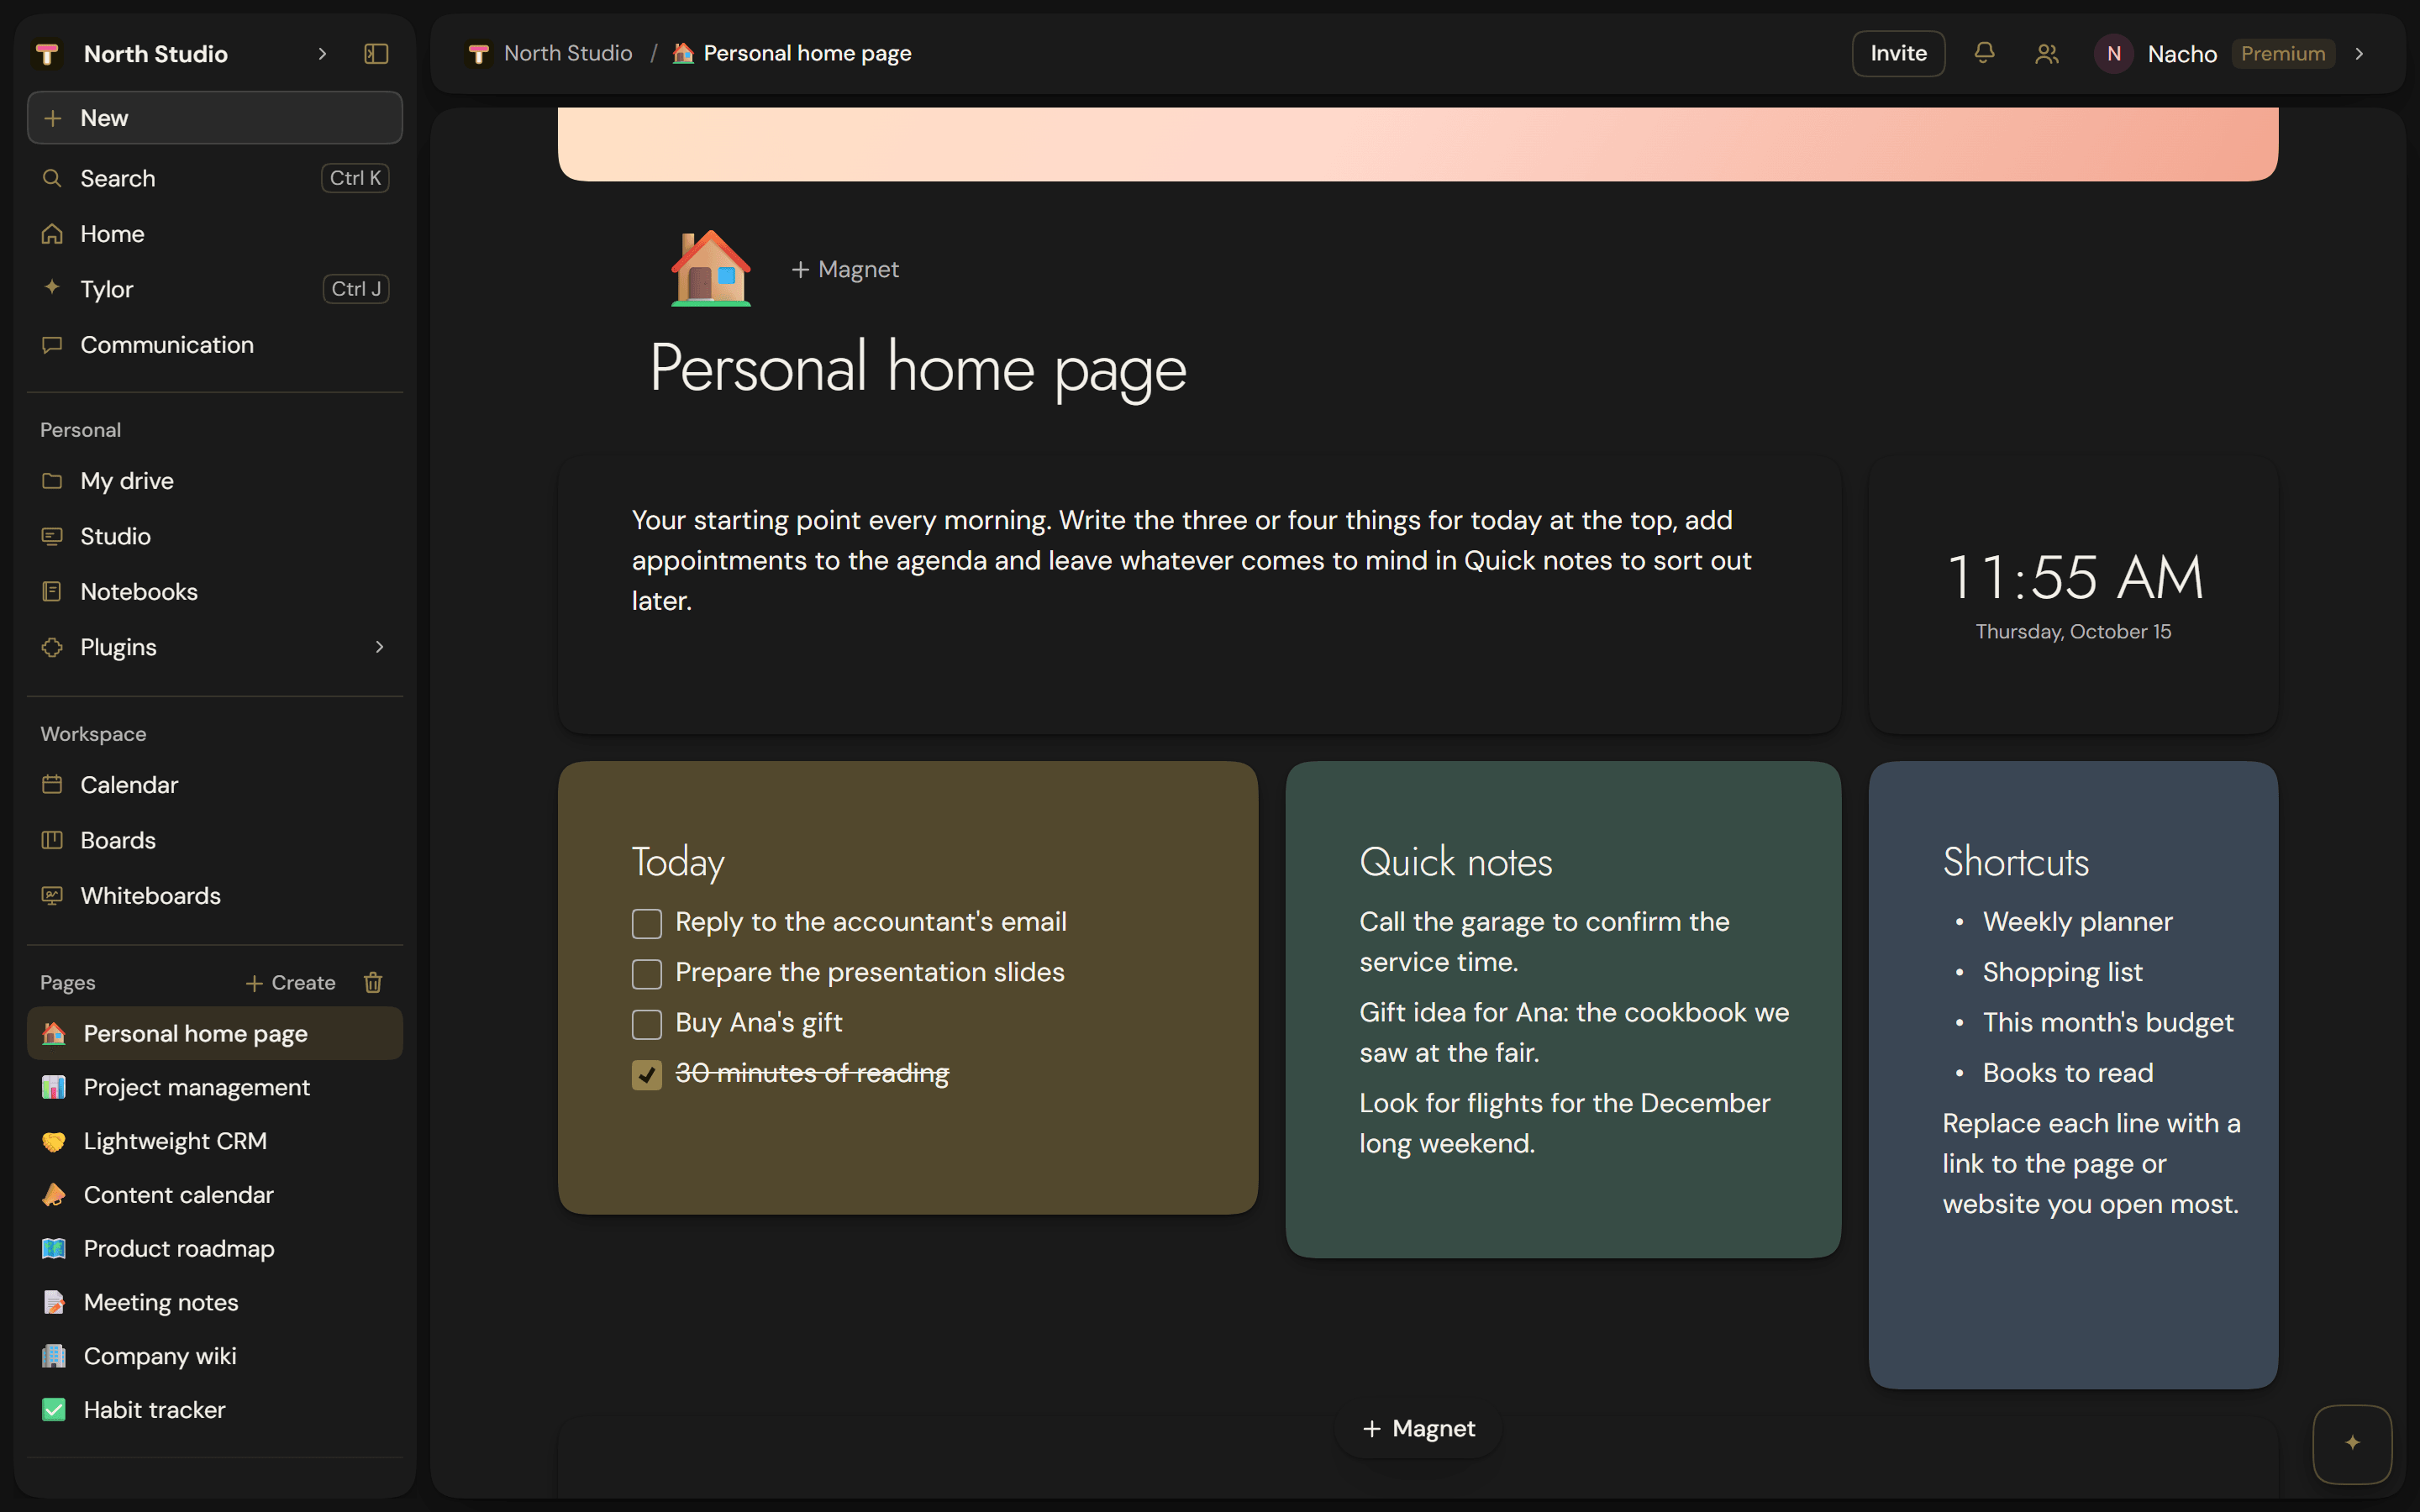
Task: Click the Home house icon in sidebar
Action: [x=52, y=234]
